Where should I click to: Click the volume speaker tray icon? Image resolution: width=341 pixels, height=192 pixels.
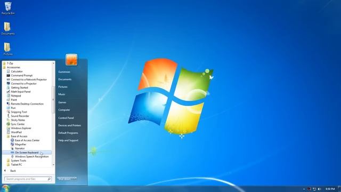(x=320, y=189)
